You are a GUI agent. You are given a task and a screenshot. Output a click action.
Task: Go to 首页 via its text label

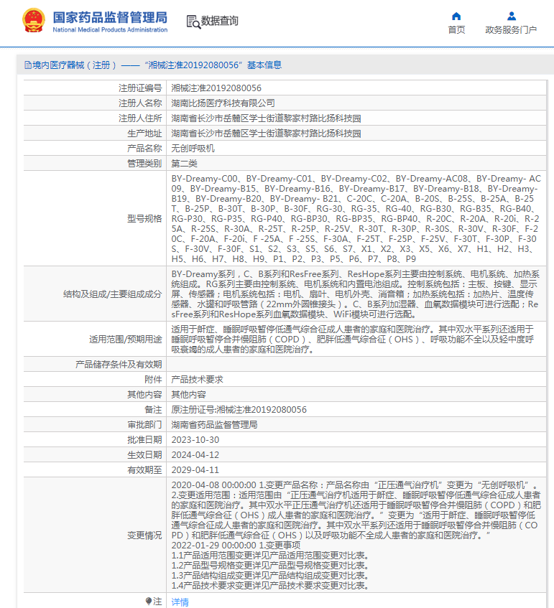click(x=456, y=30)
